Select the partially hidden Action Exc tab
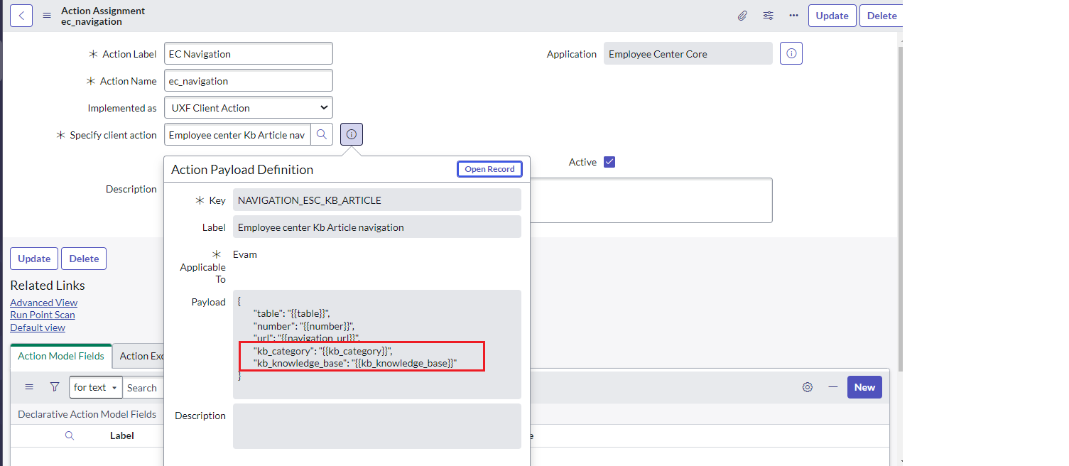This screenshot has width=1069, height=466. (139, 356)
